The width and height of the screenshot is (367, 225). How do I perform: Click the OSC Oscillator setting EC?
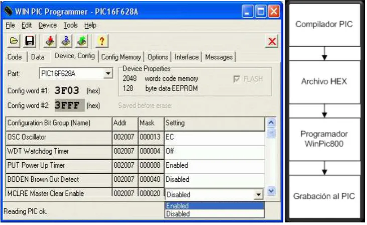pos(215,137)
